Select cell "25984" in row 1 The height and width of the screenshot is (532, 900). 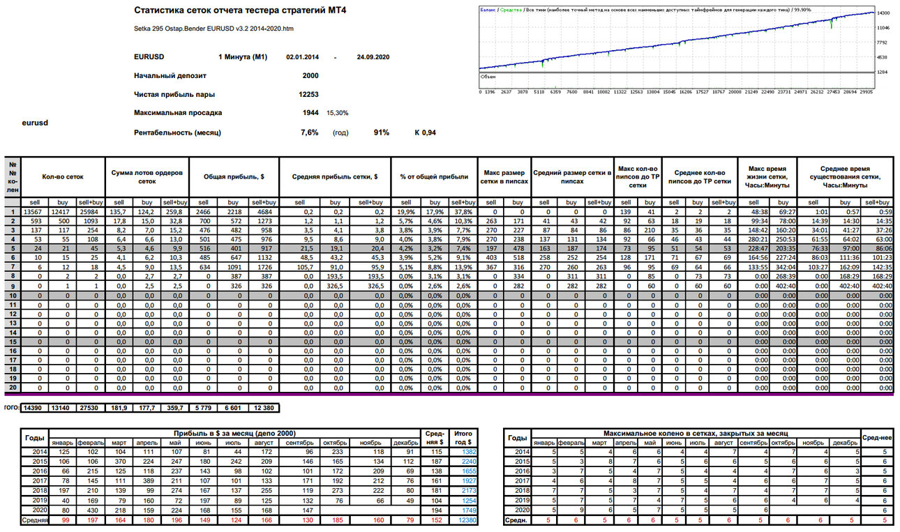coord(89,211)
